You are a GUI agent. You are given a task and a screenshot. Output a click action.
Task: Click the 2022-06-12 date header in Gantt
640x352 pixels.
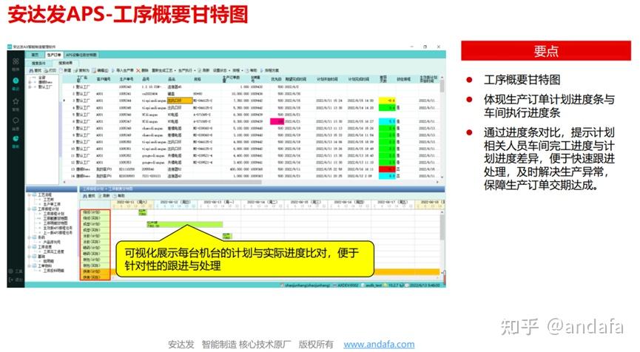pos(175,202)
